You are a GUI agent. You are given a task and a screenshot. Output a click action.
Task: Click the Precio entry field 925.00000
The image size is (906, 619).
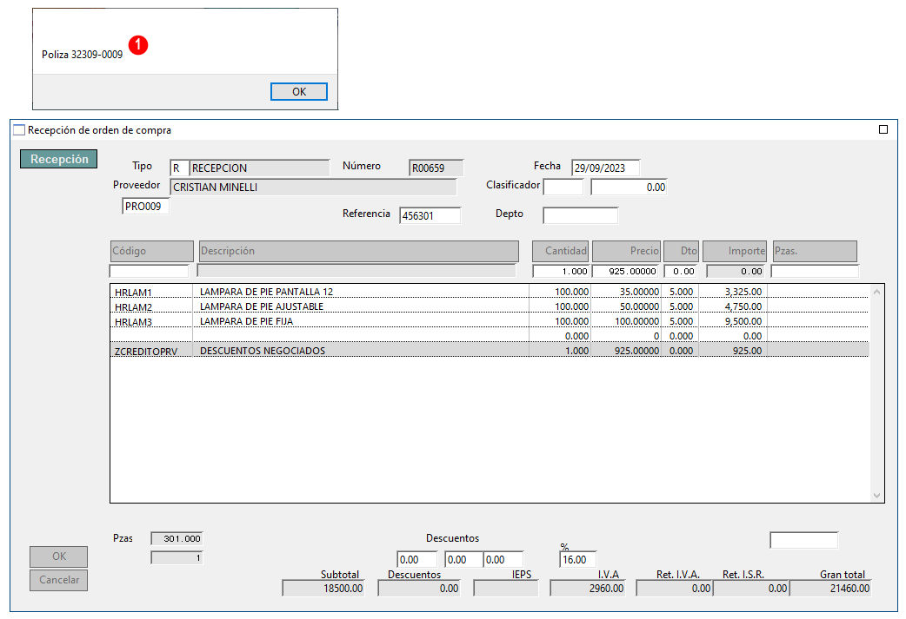click(626, 271)
